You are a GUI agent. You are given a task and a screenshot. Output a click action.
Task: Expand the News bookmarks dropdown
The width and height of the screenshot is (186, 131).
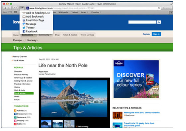84,12
